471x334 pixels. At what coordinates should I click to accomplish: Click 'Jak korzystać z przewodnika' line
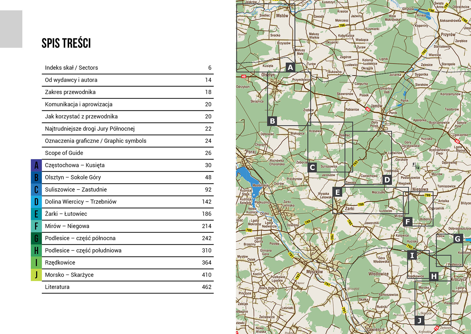pos(127,117)
